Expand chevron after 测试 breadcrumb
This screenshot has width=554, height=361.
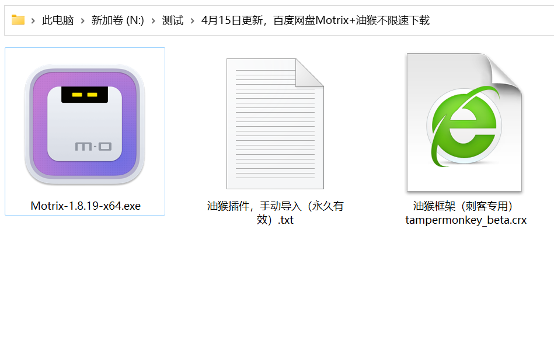[x=192, y=20]
